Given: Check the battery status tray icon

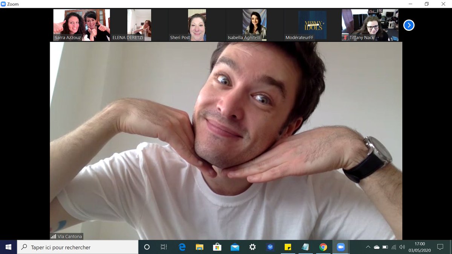Looking at the screenshot, I should pyautogui.click(x=385, y=247).
